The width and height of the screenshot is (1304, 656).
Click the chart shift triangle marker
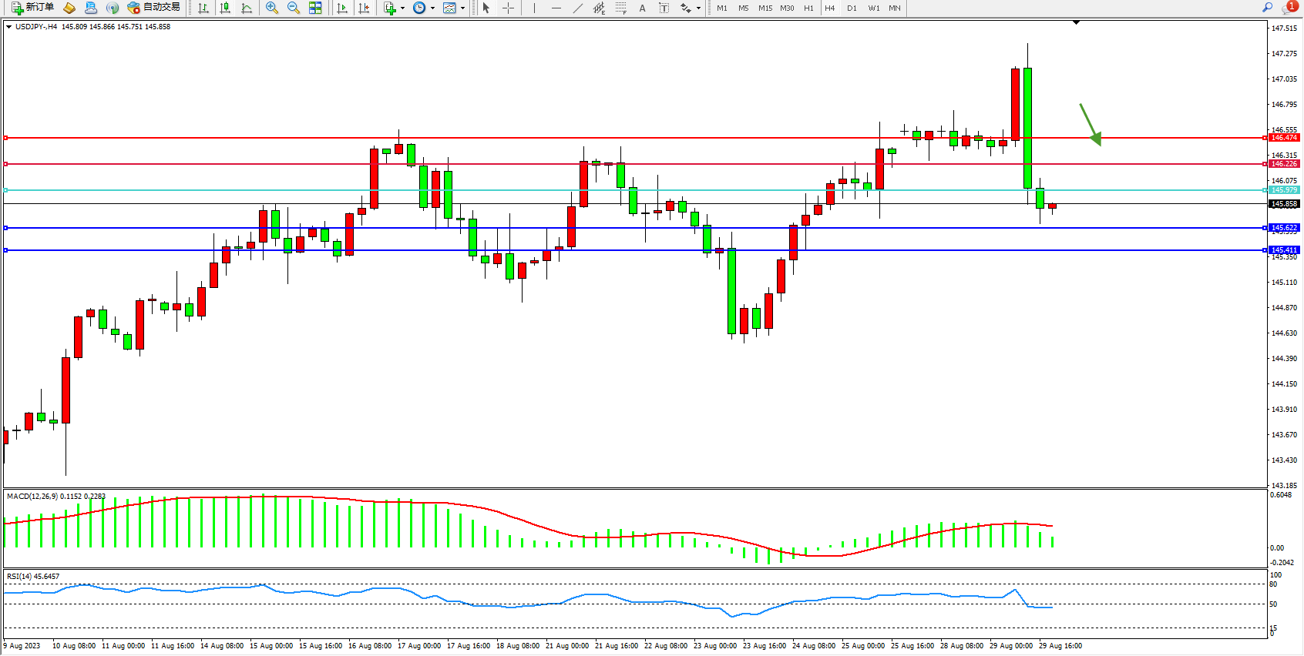[1076, 23]
